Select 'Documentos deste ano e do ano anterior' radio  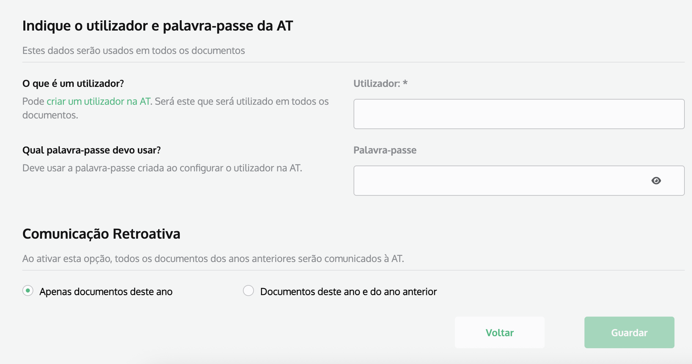click(x=248, y=291)
